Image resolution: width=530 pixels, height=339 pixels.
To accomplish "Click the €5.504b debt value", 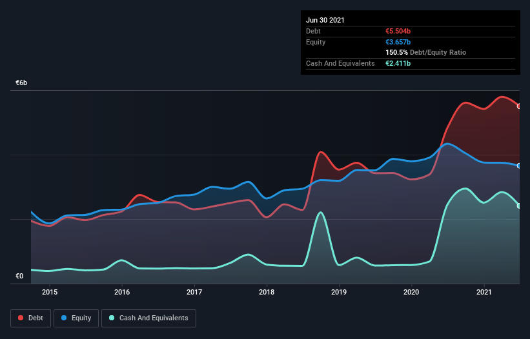I will click(398, 31).
